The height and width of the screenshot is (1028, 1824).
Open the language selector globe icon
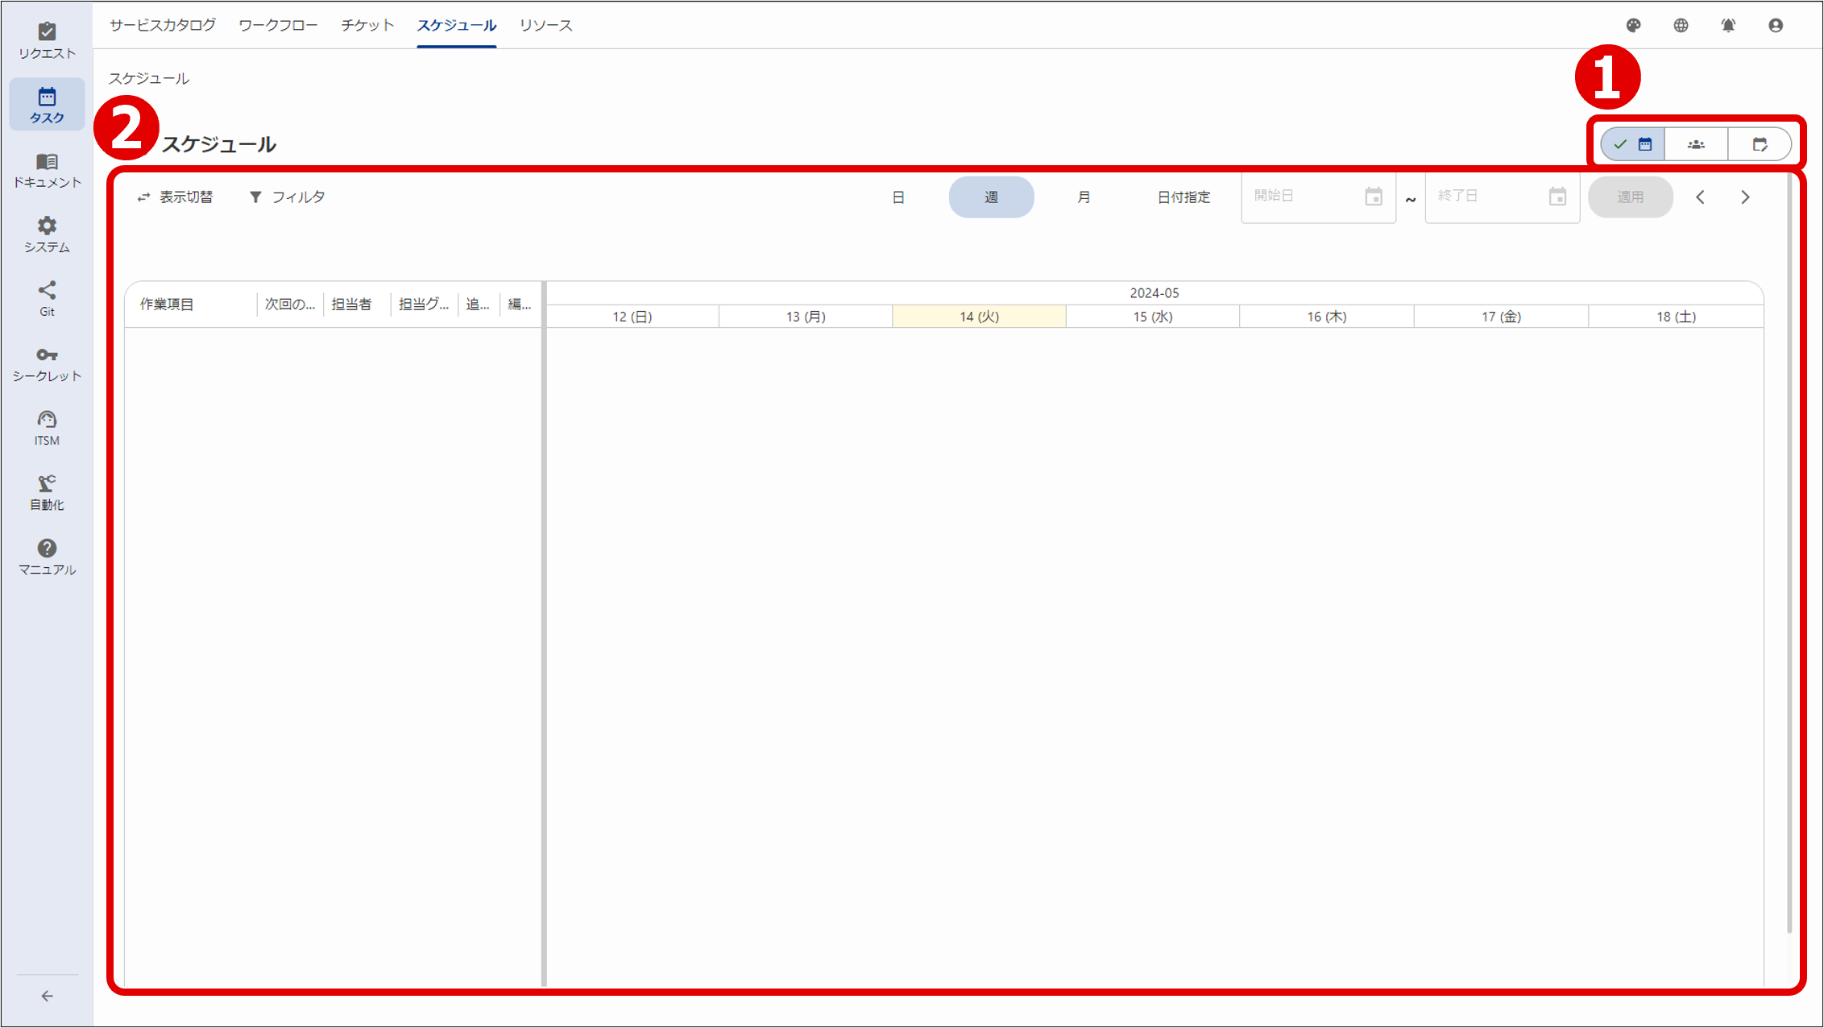(x=1681, y=25)
